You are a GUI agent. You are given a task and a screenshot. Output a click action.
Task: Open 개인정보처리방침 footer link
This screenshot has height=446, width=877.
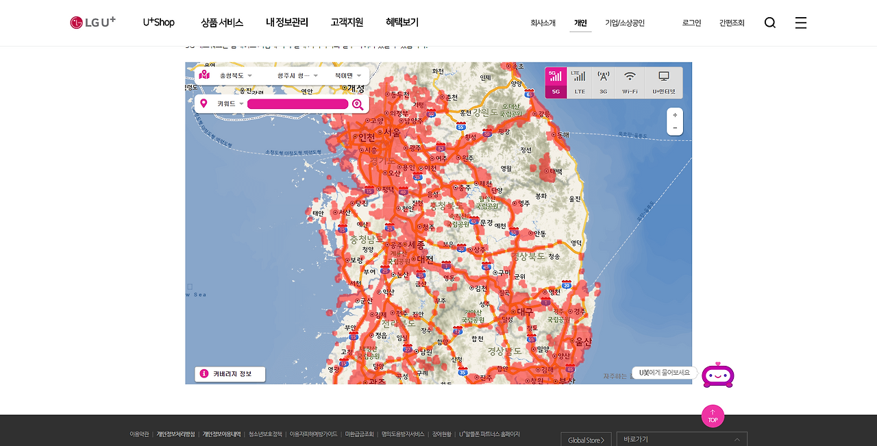pyautogui.click(x=175, y=434)
